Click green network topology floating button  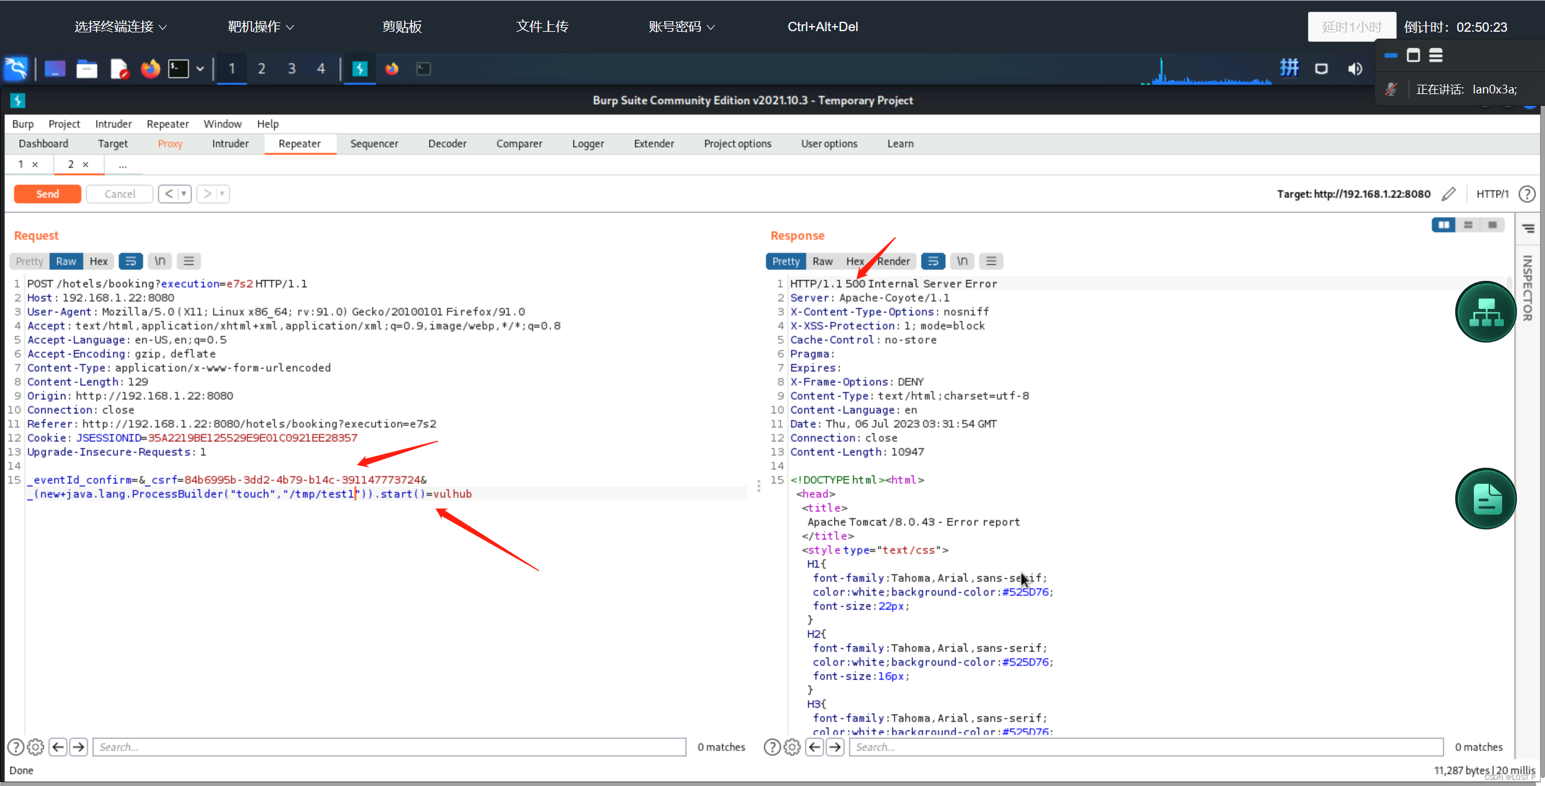[x=1486, y=312]
